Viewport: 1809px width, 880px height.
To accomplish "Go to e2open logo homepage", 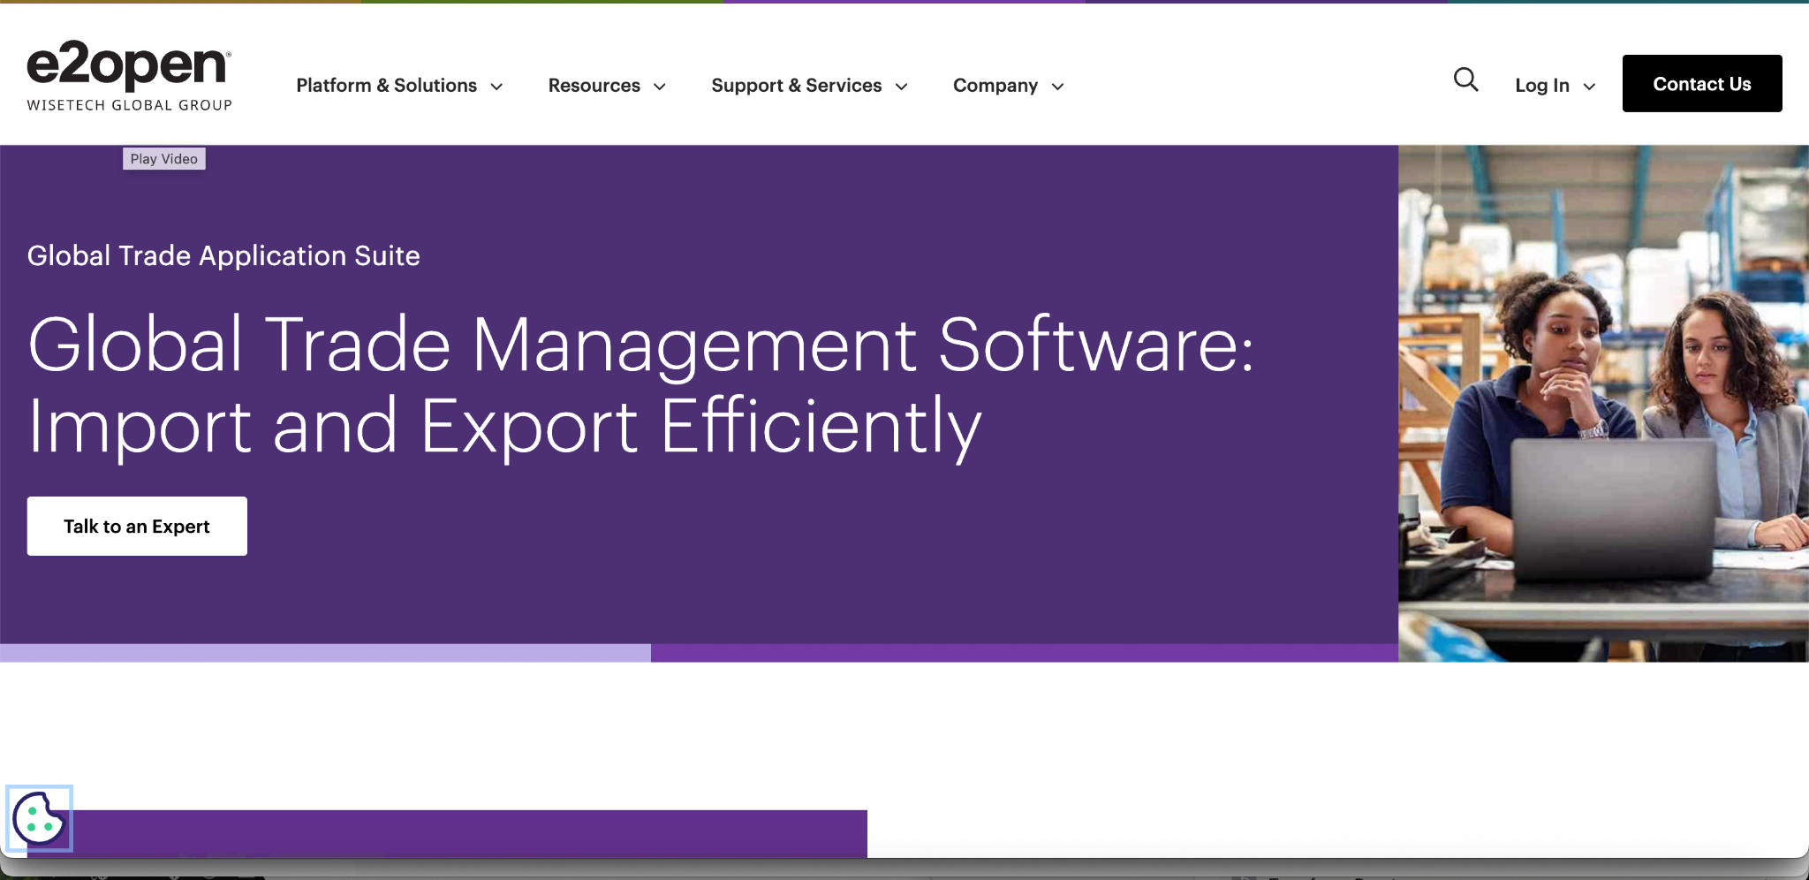I will tap(129, 76).
